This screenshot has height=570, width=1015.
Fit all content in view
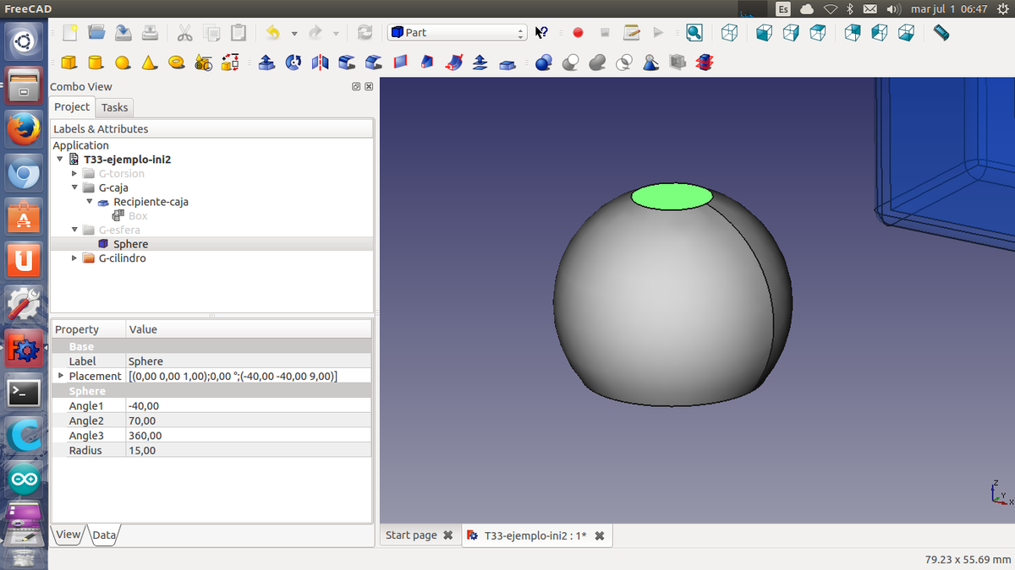[x=694, y=33]
